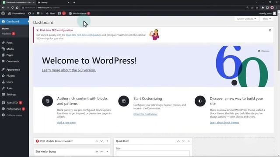Click the PHP Update Recommended warning icon
The image size is (280, 157).
(37, 141)
